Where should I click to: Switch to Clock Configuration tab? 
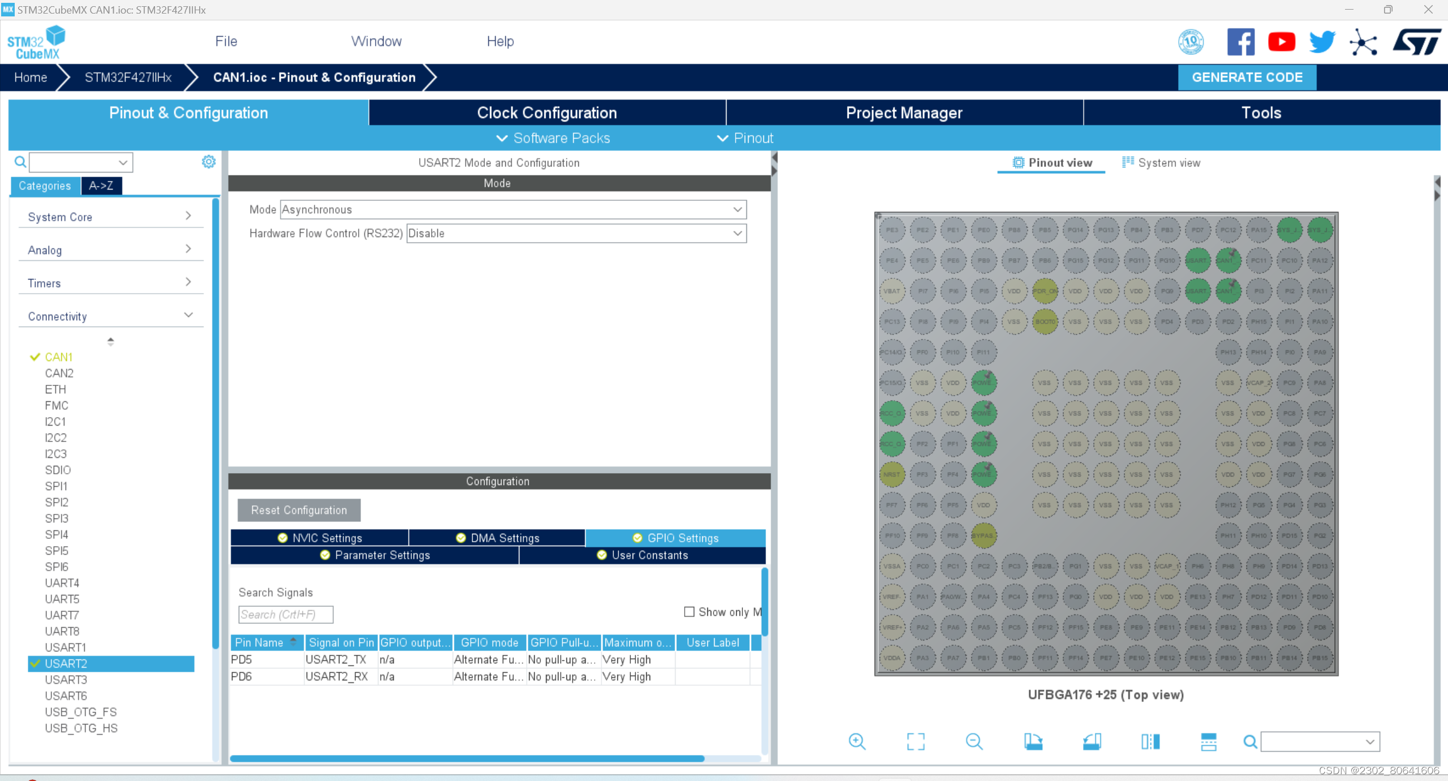point(547,113)
